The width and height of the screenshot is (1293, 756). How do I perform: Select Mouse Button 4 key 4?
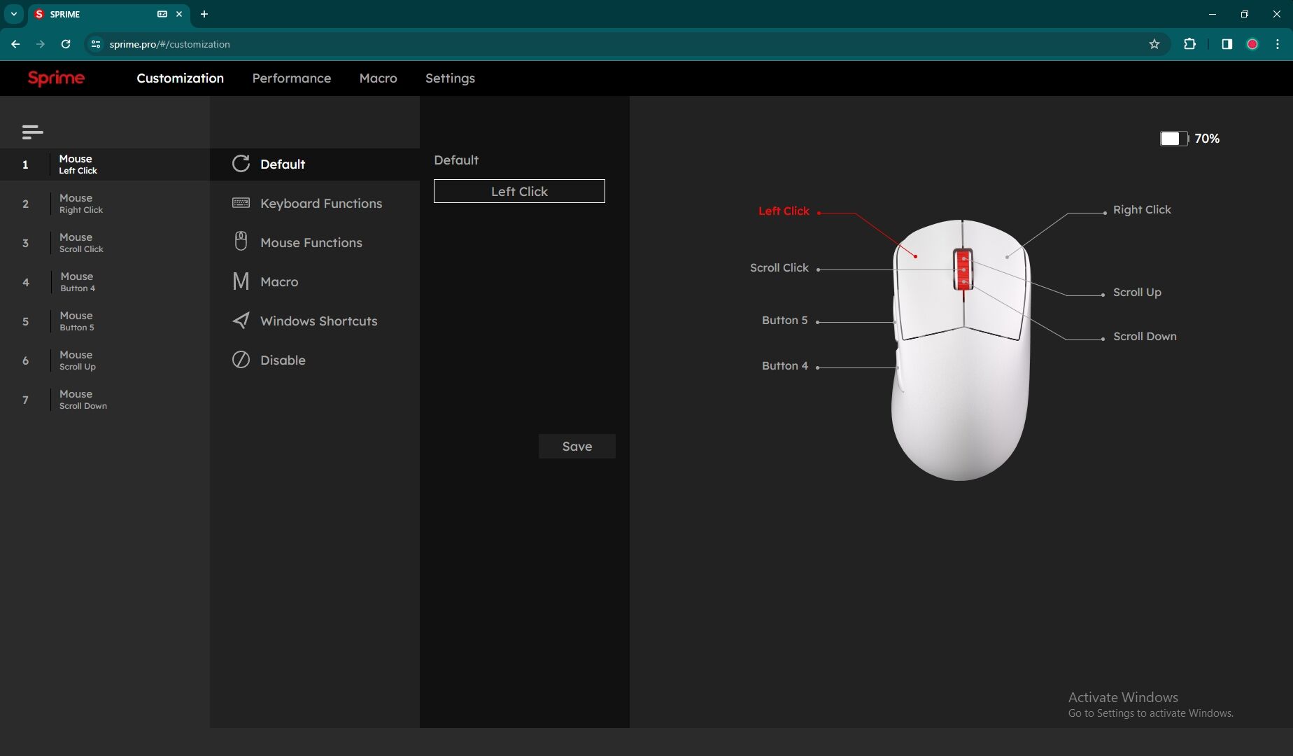coord(105,282)
